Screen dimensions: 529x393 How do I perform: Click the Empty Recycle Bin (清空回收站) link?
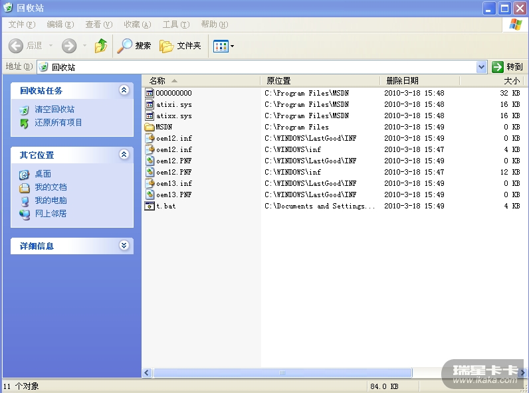pyautogui.click(x=54, y=110)
